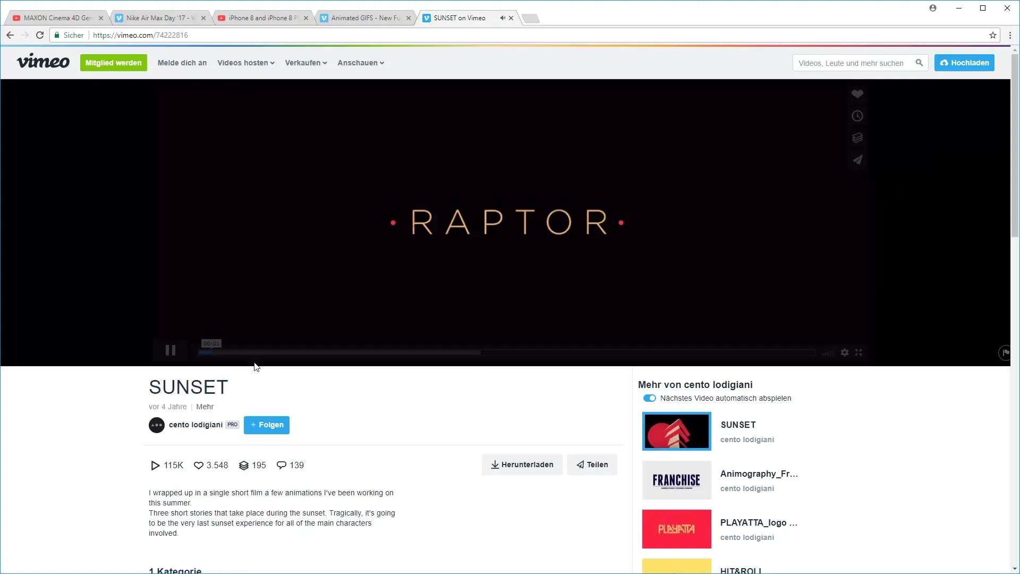
Task: Click the search magnifier icon
Action: point(919,63)
